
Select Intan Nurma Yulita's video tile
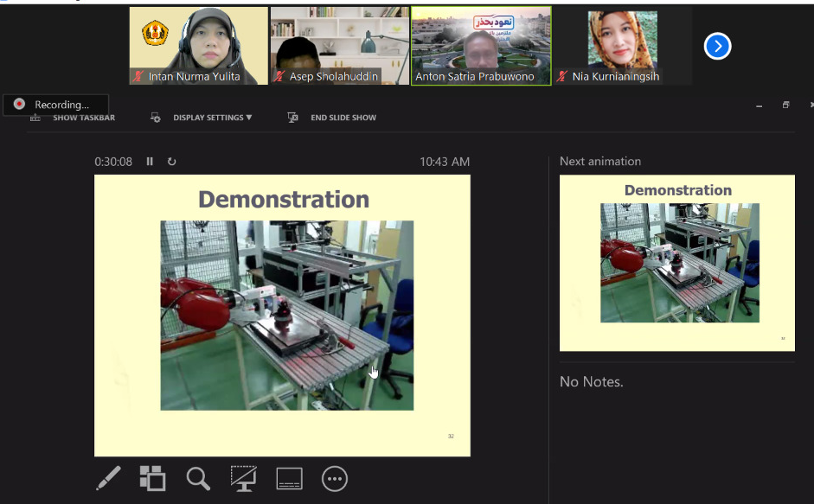pyautogui.click(x=198, y=45)
